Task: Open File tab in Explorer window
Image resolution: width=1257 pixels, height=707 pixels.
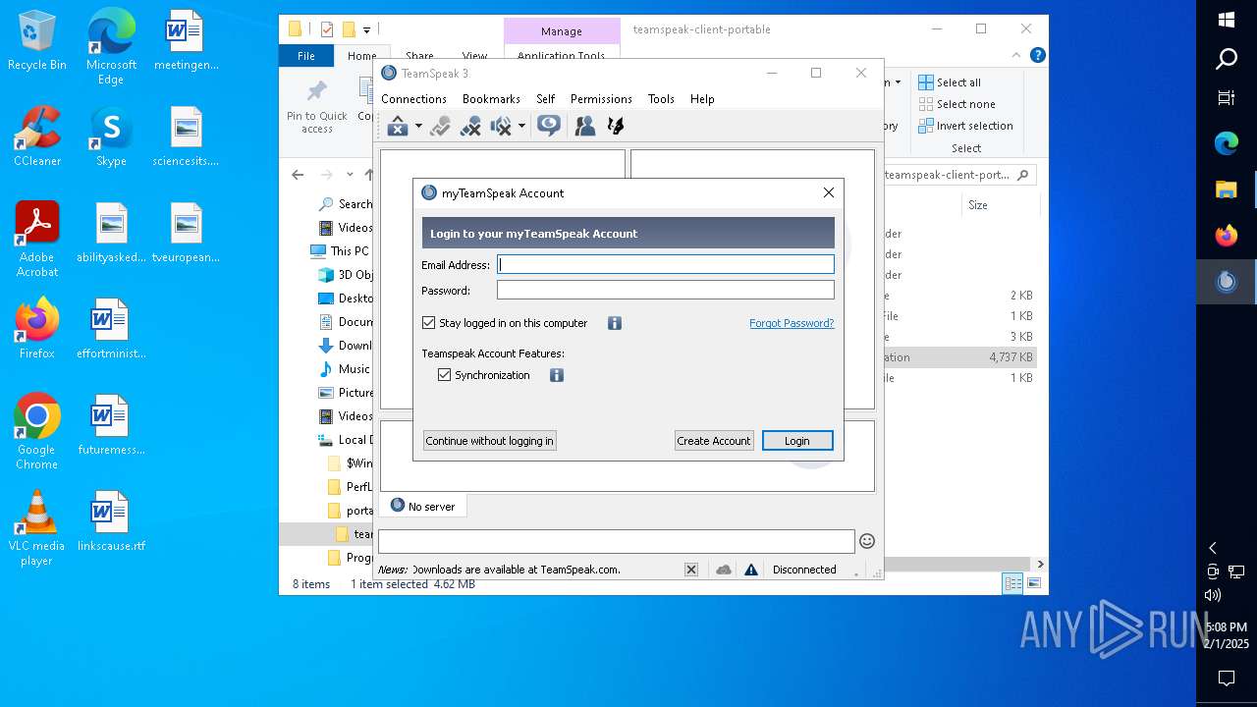Action: (x=306, y=56)
